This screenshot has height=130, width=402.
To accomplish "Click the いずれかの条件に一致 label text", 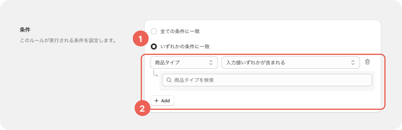I will [x=185, y=47].
